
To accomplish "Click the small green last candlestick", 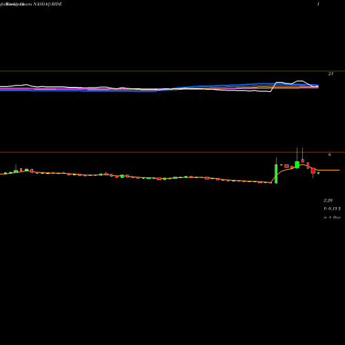I will pos(318,173).
